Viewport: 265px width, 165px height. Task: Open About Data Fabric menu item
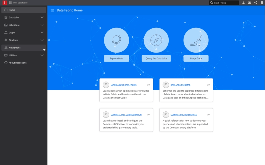click(24, 63)
